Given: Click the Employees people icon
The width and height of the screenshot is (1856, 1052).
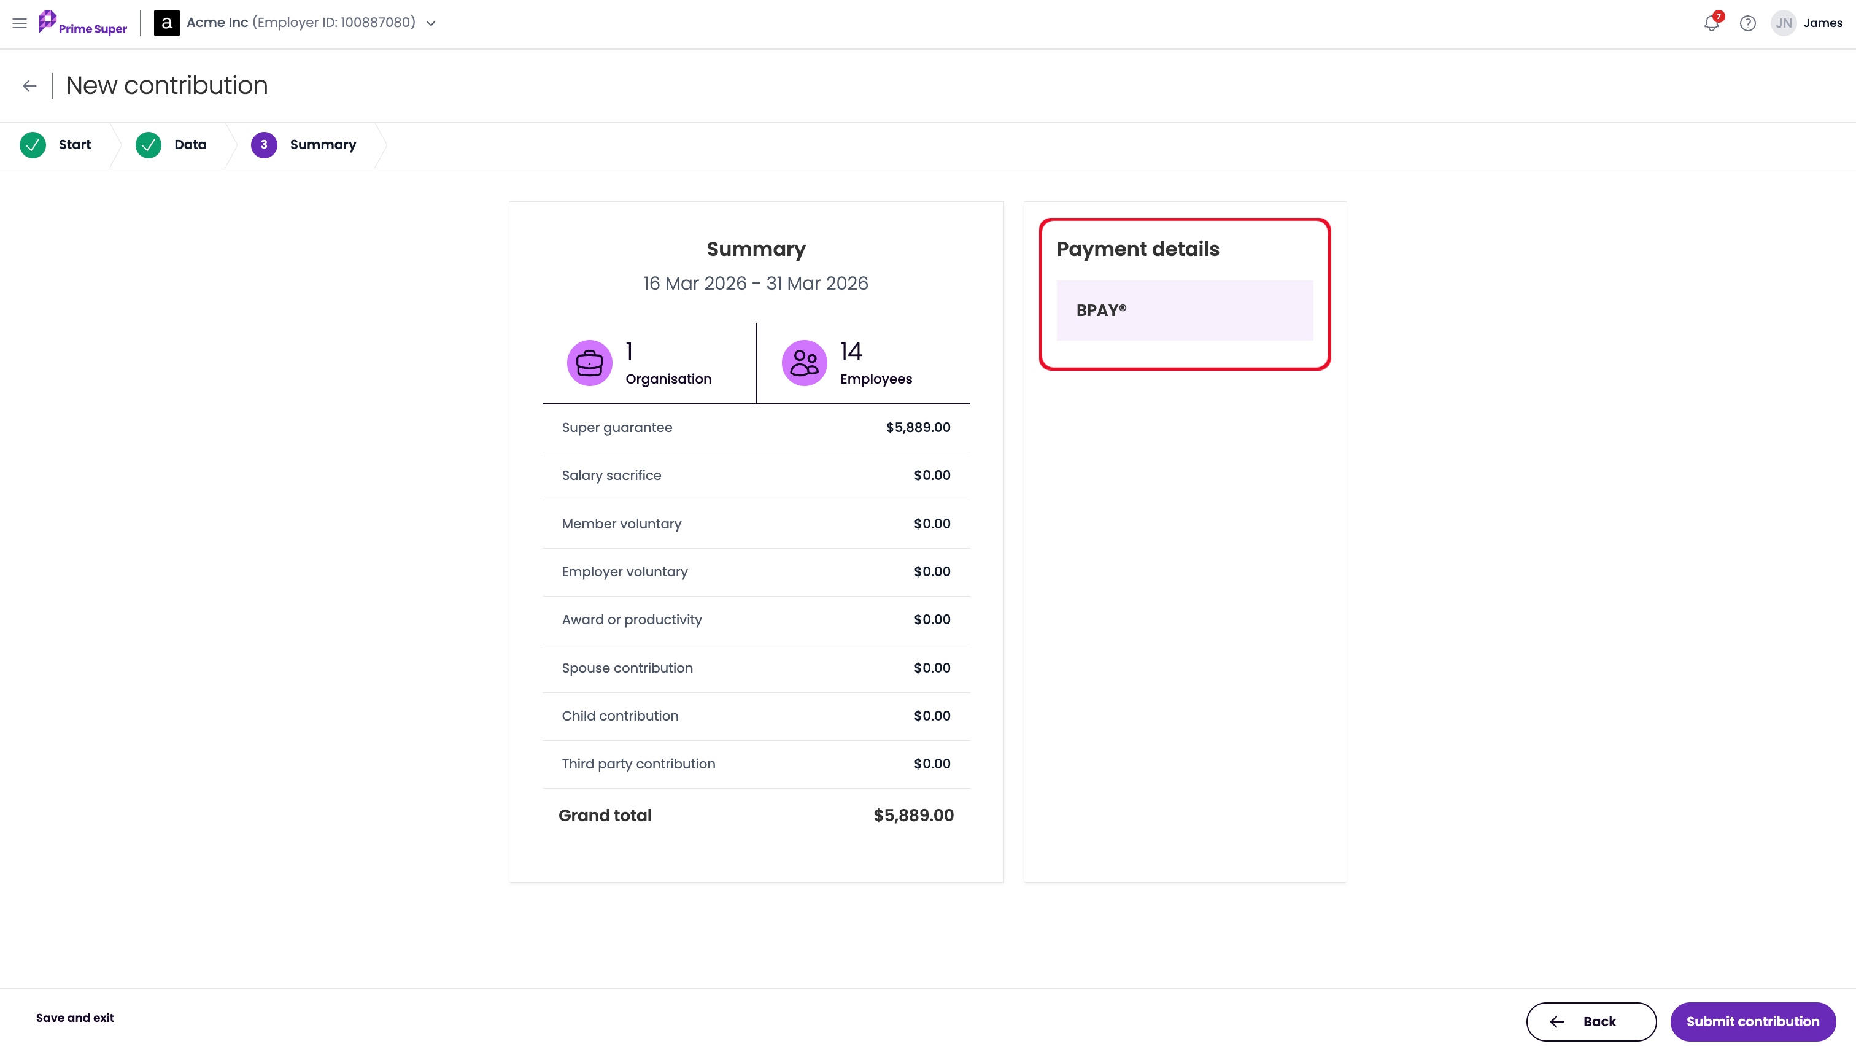Looking at the screenshot, I should click(804, 363).
